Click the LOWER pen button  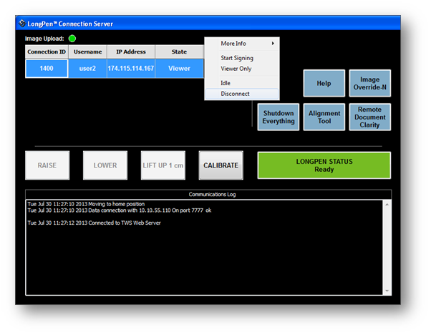click(x=105, y=165)
